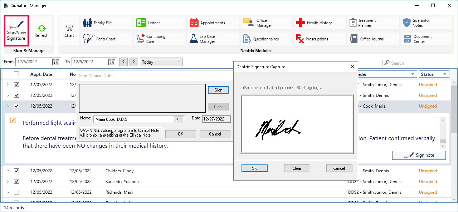This screenshot has height=212, width=458.
Task: Go to next date range arrow
Action: click(134, 62)
